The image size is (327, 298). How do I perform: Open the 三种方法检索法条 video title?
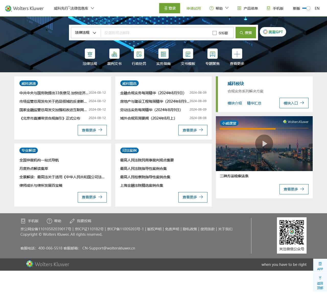(234, 176)
